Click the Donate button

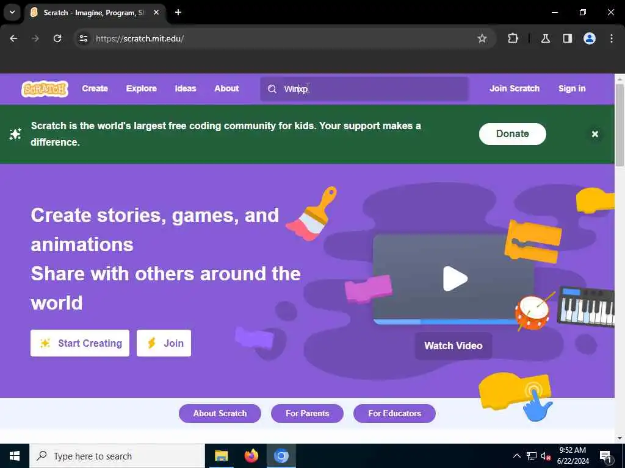click(x=513, y=134)
